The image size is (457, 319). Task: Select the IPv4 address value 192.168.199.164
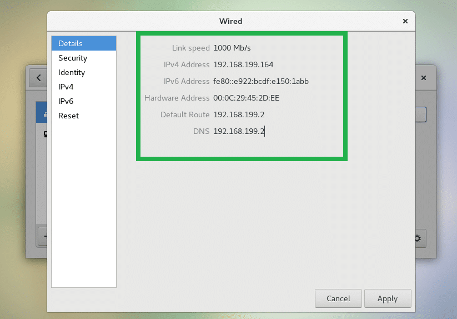click(x=243, y=64)
